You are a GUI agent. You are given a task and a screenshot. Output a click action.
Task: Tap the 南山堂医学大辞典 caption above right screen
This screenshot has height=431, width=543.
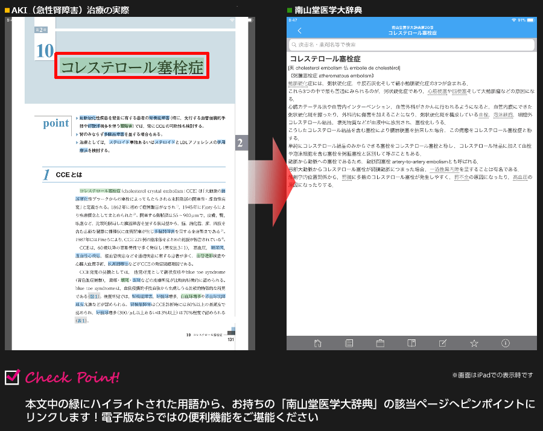click(x=328, y=10)
